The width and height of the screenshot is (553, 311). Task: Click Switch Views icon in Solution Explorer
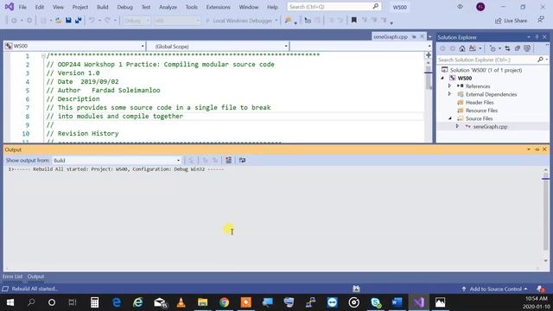pos(473,48)
